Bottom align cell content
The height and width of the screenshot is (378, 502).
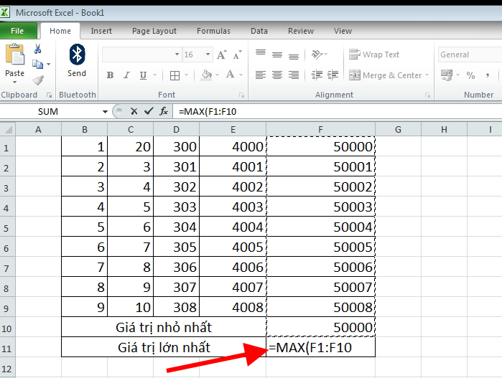pyautogui.click(x=294, y=56)
